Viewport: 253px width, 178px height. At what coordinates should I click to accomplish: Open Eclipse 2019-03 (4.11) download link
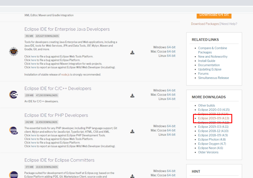pyautogui.click(x=213, y=127)
